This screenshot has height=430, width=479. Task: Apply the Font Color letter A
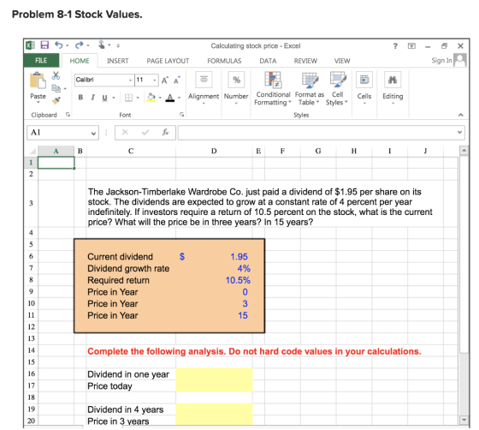tap(170, 98)
